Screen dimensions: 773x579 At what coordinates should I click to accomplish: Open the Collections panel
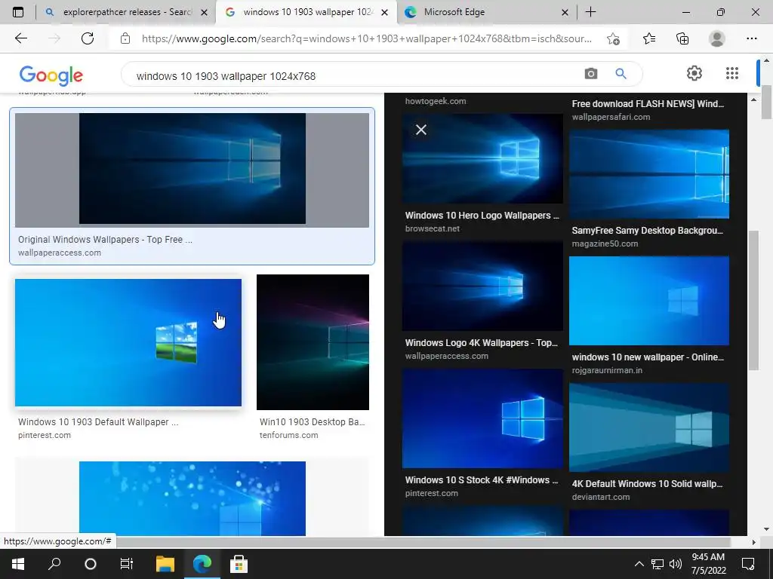pos(682,38)
